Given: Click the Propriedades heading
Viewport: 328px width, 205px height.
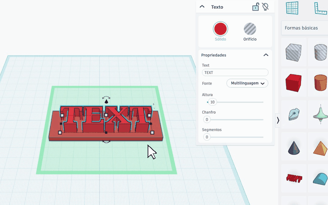Looking at the screenshot, I should click(x=214, y=55).
